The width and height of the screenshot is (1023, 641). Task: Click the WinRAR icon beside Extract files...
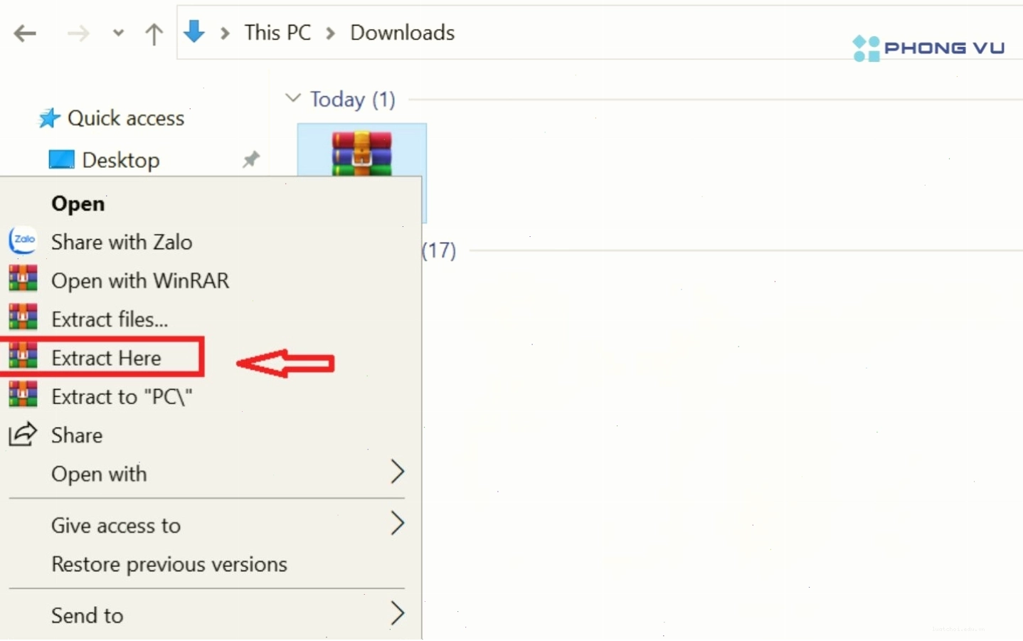click(23, 317)
